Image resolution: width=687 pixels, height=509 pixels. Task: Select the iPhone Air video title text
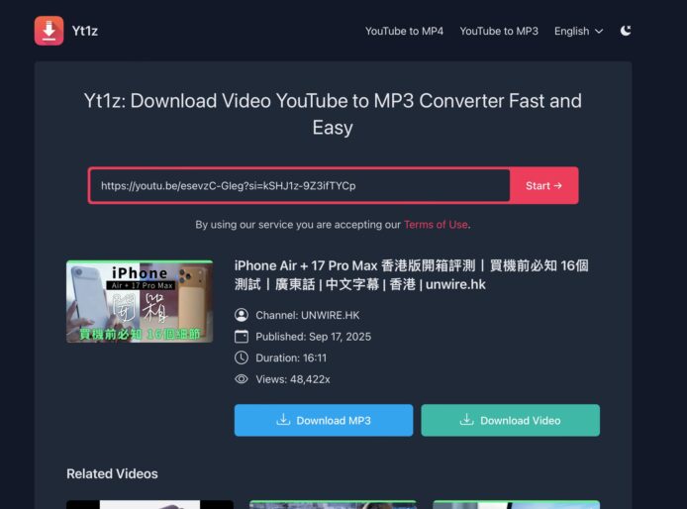click(x=411, y=274)
